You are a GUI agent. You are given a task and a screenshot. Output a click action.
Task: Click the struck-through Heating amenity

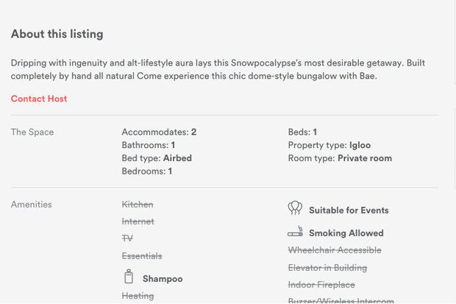138,296
